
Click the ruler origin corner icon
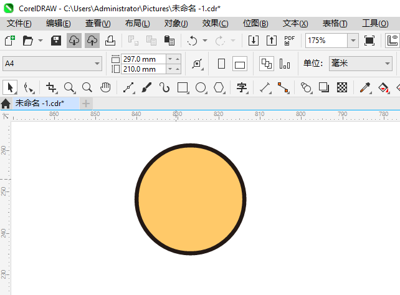point(6,116)
